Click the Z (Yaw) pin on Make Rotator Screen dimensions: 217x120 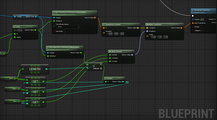(110, 61)
